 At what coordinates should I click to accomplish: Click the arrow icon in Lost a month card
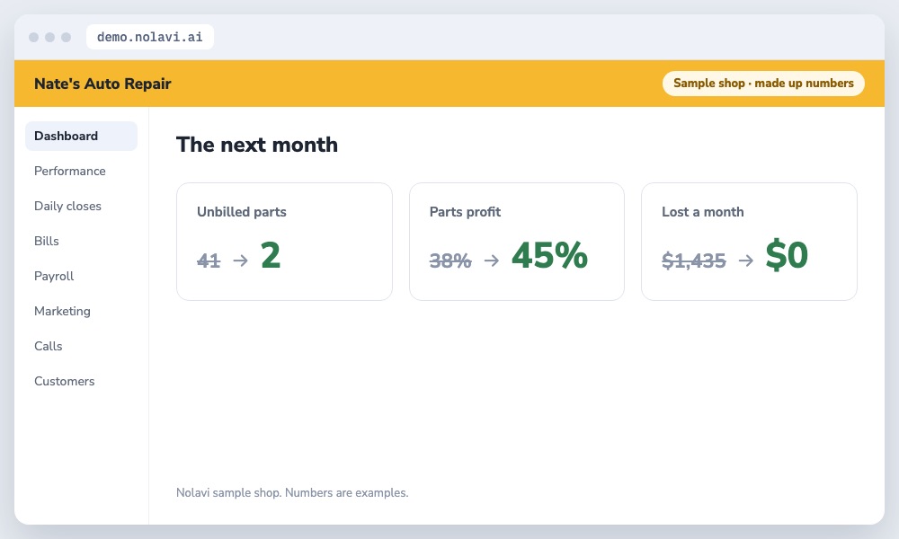click(746, 261)
